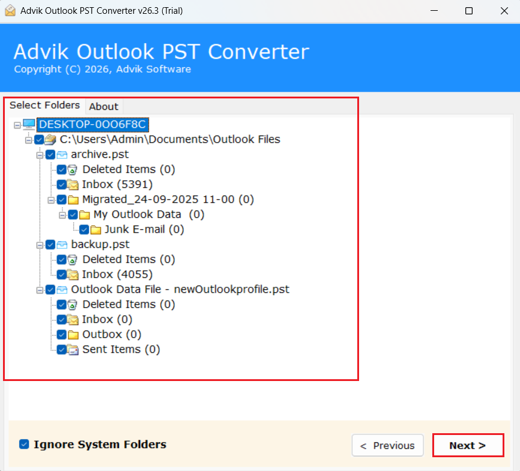Click the mailbox icon of newOutlookprofile.pst
The height and width of the screenshot is (471, 520).
point(62,290)
